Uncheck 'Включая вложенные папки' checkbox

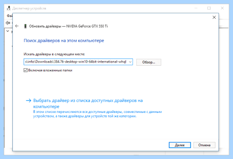point(26,70)
